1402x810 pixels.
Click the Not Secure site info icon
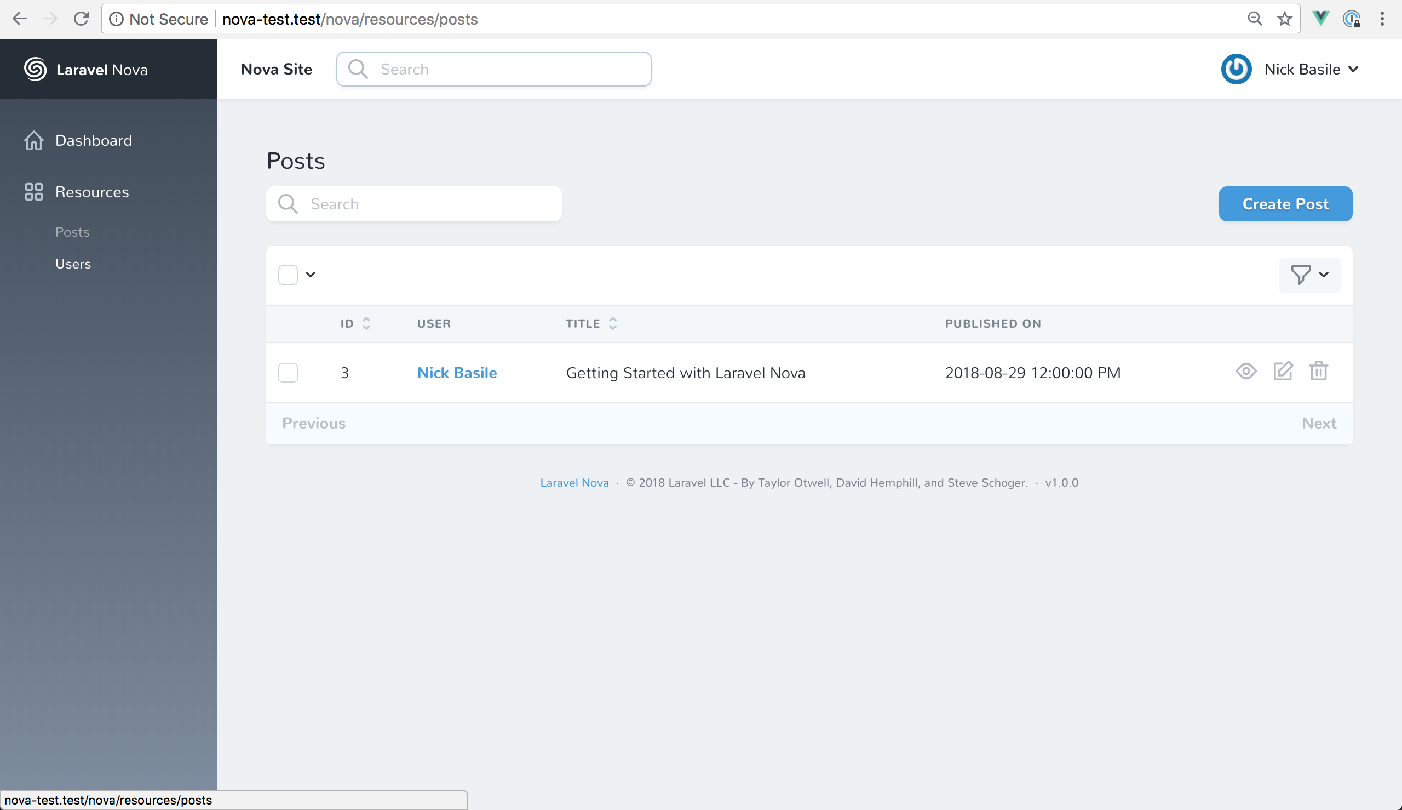pos(116,19)
